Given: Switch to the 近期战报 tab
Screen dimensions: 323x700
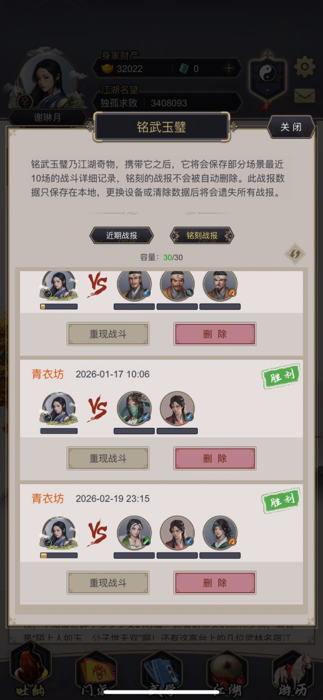Looking at the screenshot, I should point(122,235).
